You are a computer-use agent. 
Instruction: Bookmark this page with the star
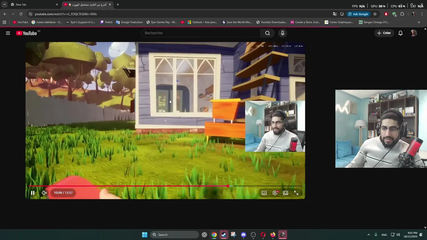coord(375,14)
